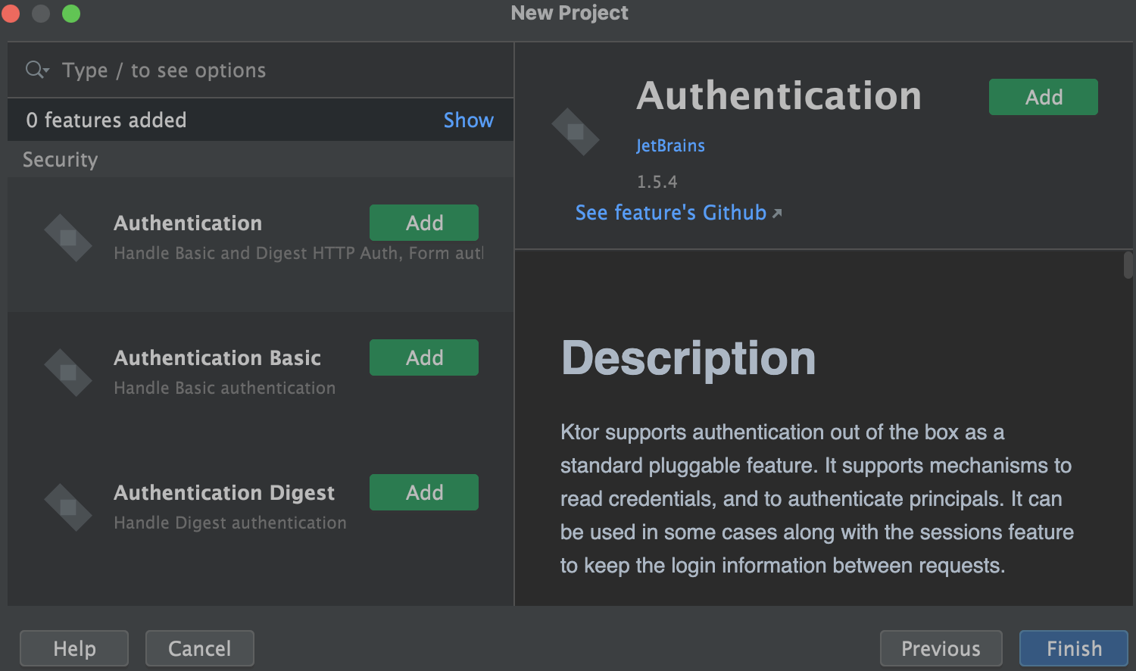The image size is (1136, 671).
Task: Cancel the New Project wizard
Action: click(200, 648)
